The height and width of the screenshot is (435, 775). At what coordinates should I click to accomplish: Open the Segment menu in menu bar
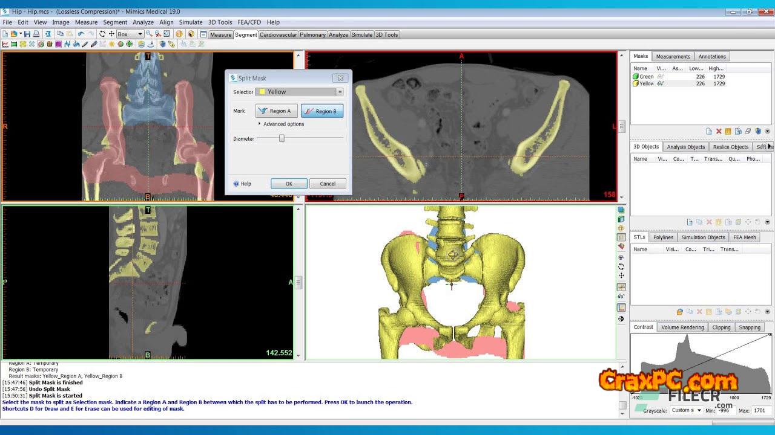point(115,22)
